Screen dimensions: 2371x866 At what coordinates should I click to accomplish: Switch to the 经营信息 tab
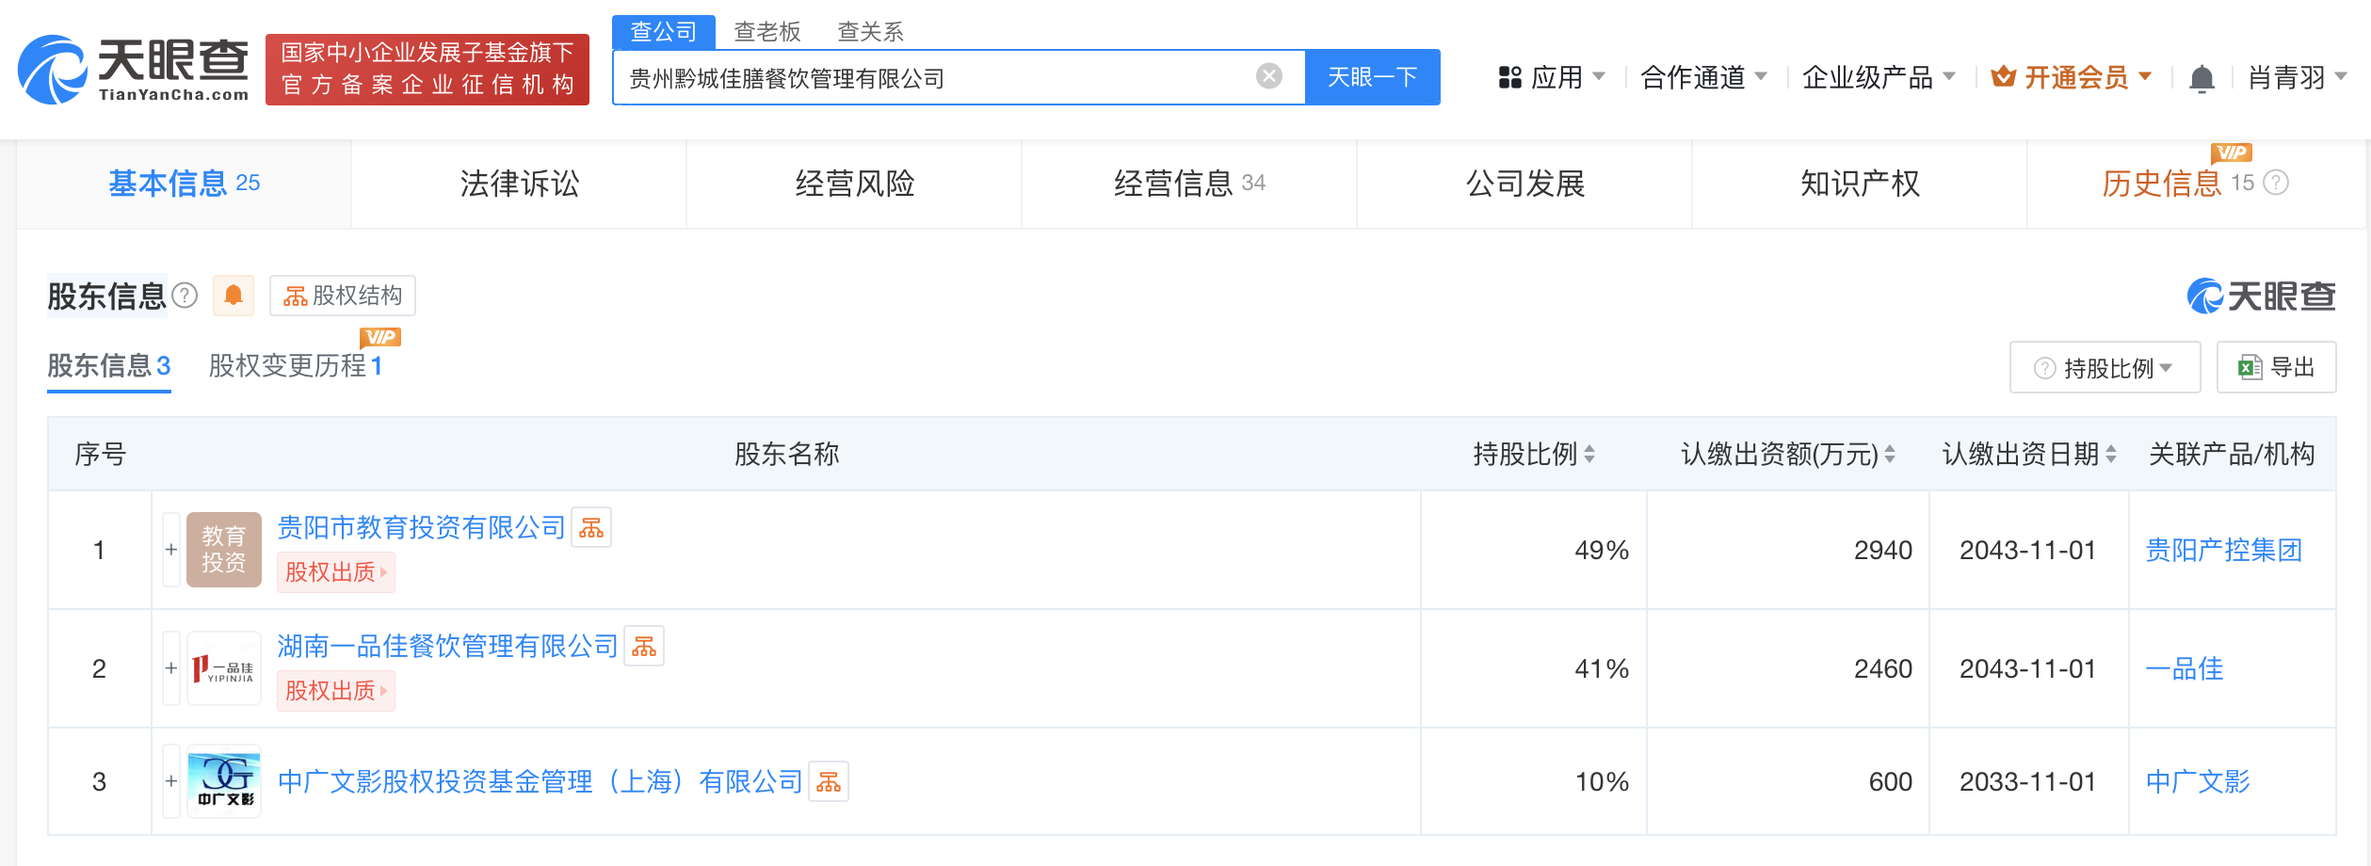point(1189,184)
